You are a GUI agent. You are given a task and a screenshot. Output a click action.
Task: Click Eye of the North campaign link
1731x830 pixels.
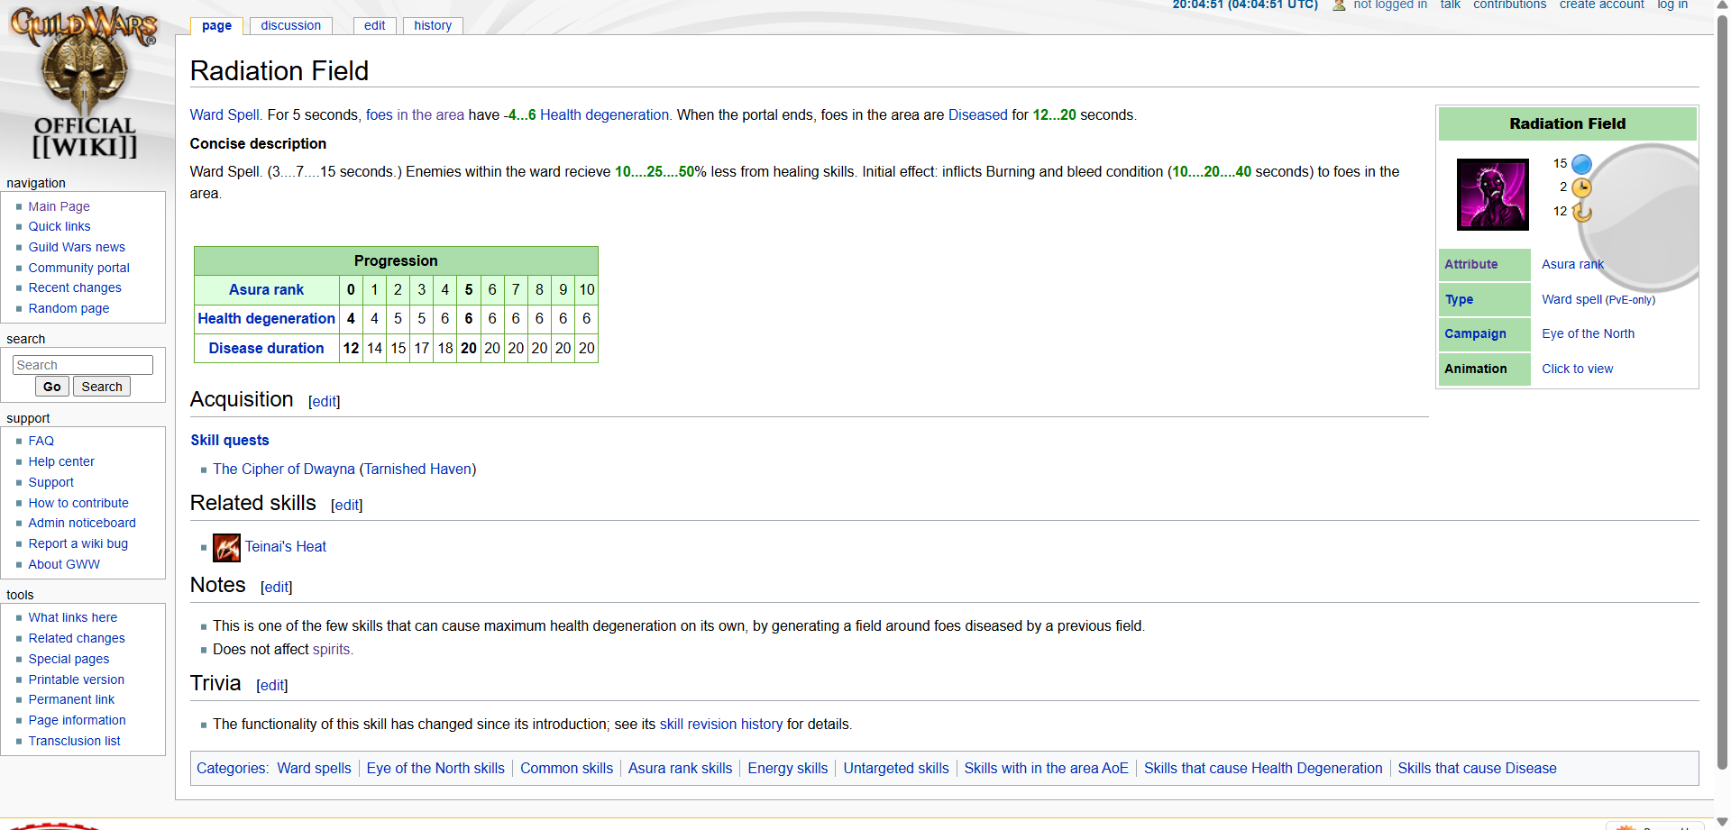(x=1588, y=333)
